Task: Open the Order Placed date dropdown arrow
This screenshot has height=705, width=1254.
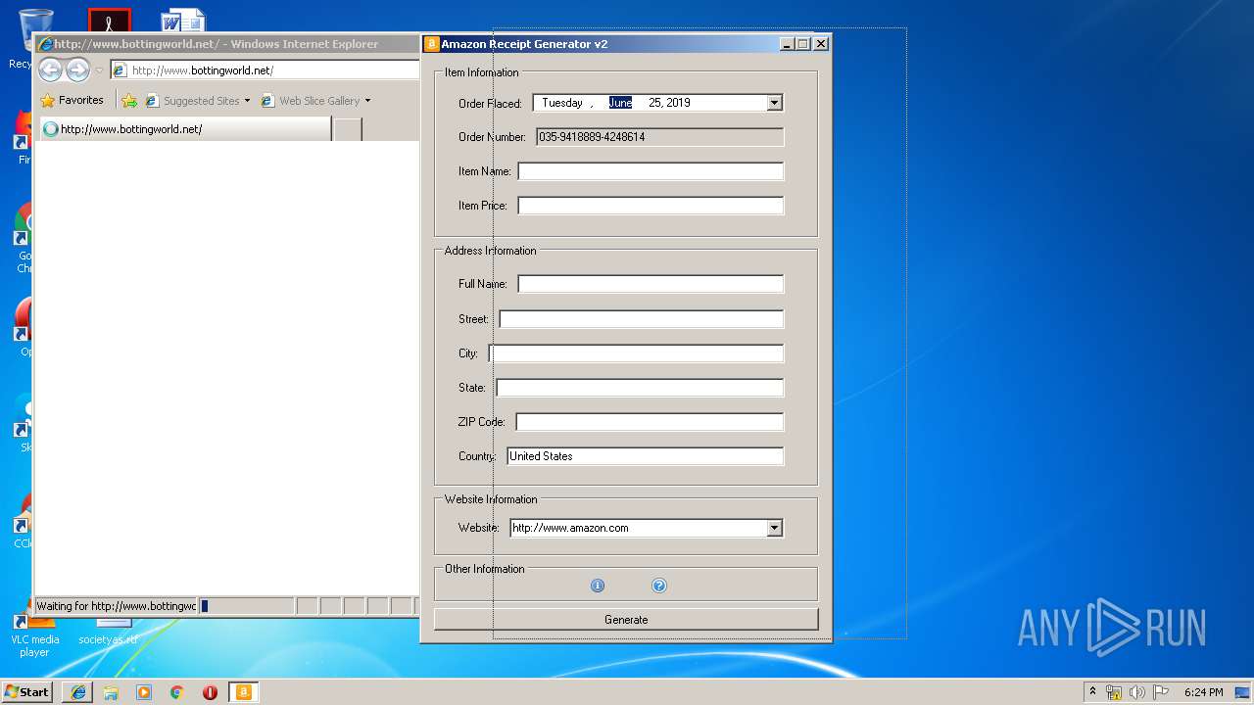Action: pos(775,103)
